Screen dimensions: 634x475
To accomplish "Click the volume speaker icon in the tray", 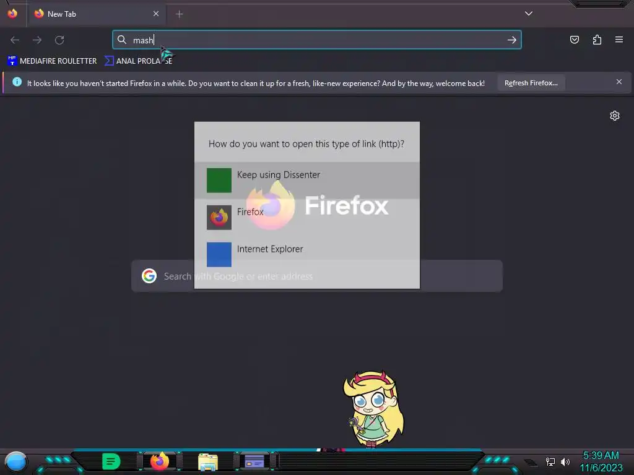I will coord(565,461).
